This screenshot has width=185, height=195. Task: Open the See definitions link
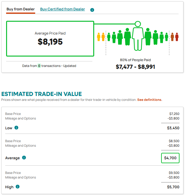pyautogui.click(x=150, y=100)
